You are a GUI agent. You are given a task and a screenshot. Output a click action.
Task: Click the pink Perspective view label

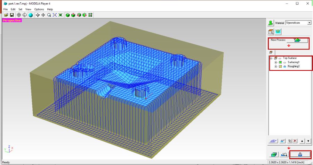pos(12,20)
